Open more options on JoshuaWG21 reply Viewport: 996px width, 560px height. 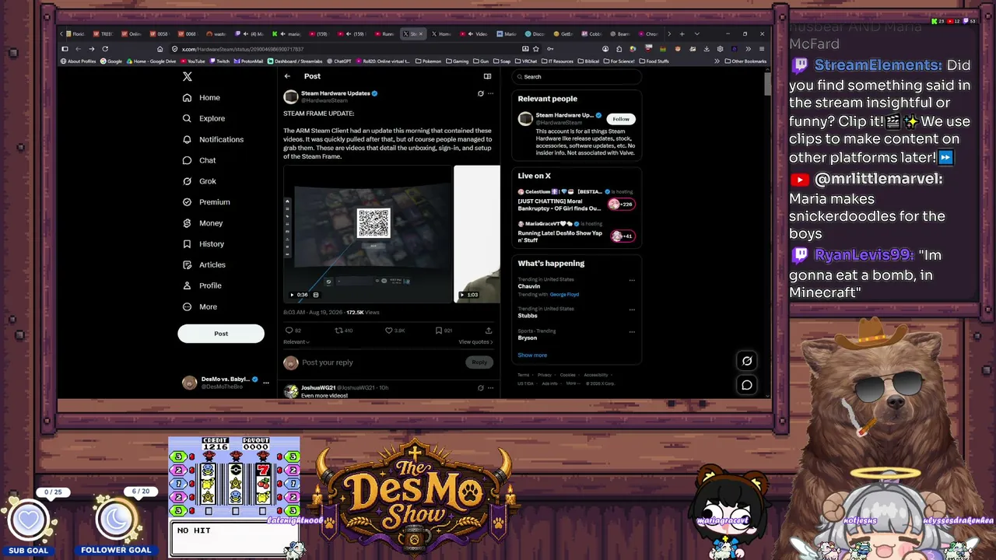[x=490, y=387]
